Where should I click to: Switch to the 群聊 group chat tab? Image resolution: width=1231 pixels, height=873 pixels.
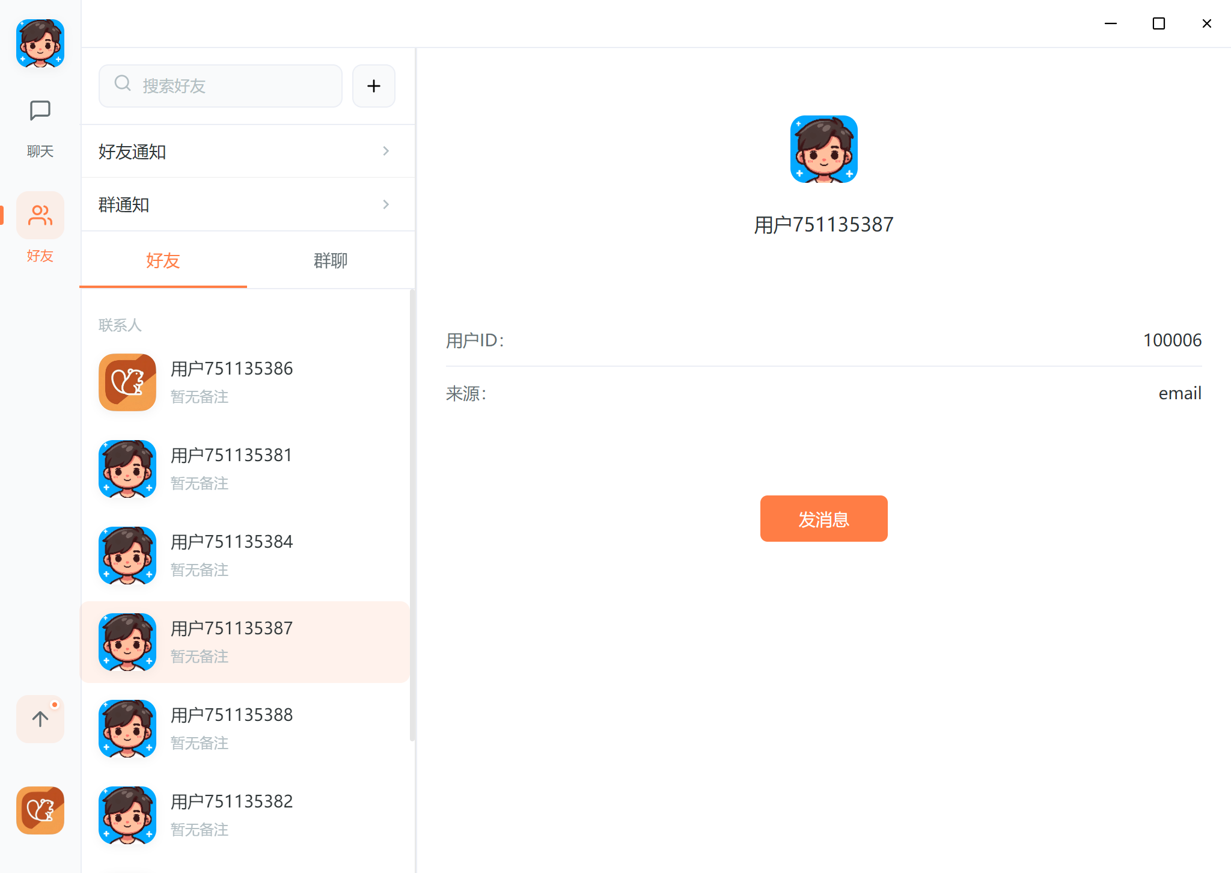[x=329, y=260]
